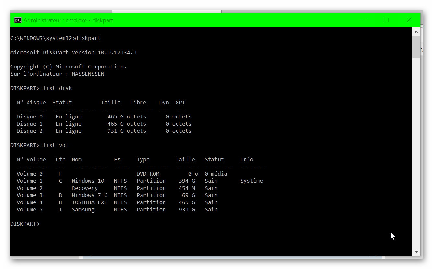
Task: Click the 'Type' column header
Action: coord(143,160)
